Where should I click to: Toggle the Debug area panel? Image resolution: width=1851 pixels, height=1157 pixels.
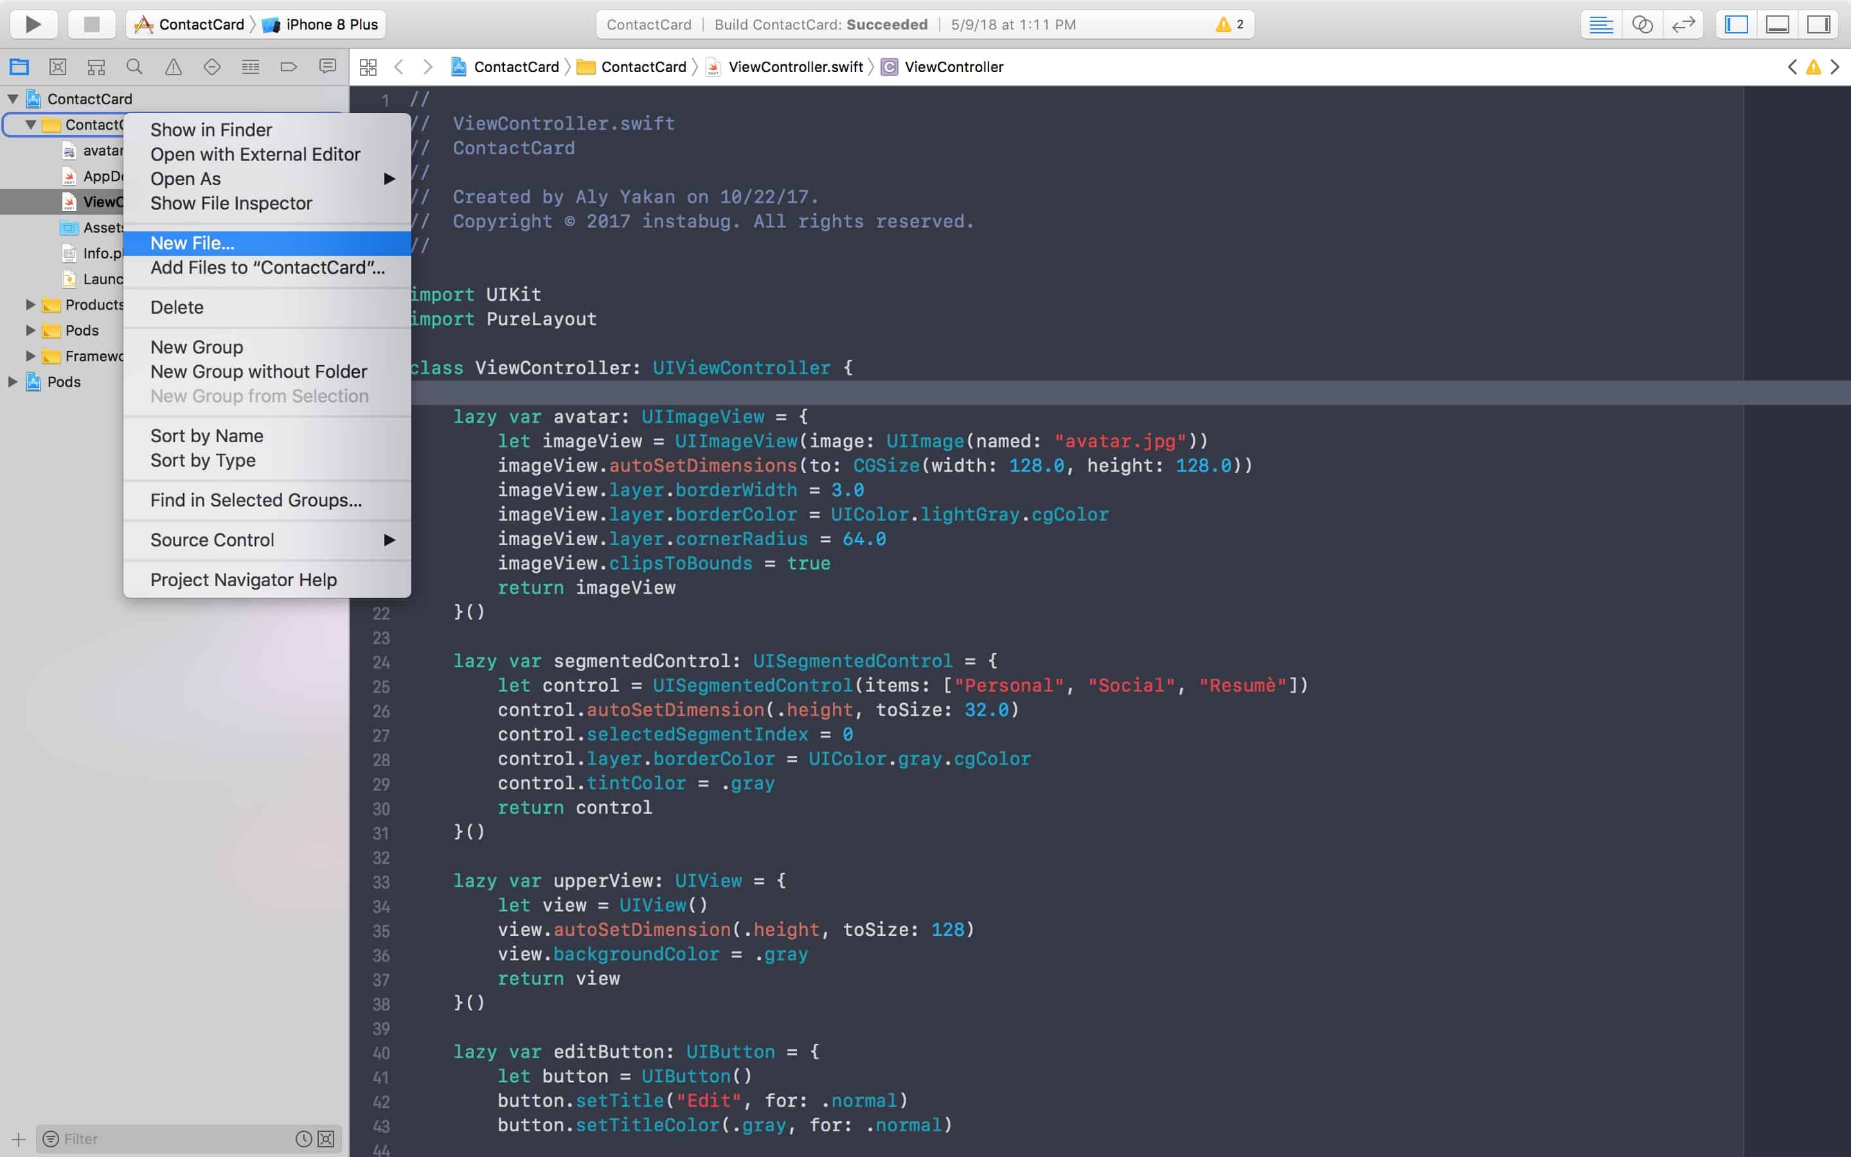click(1777, 24)
